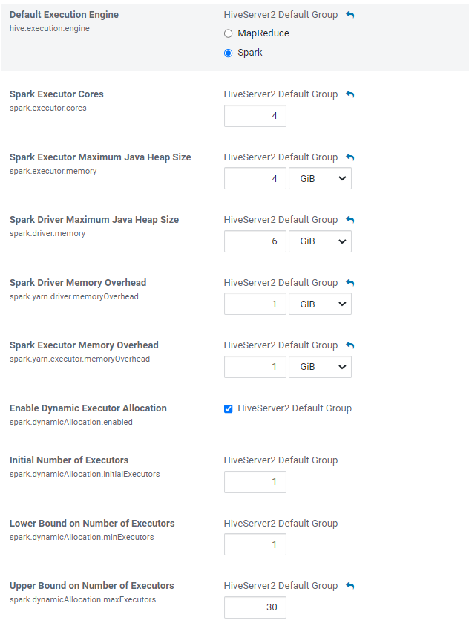Reset Spark Executor Memory Overhead setting
469x629 pixels.
tap(350, 345)
